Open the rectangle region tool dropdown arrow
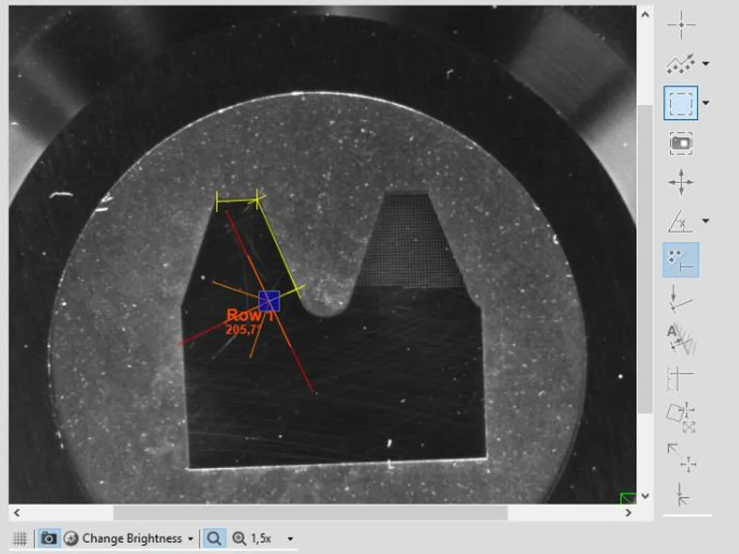The image size is (739, 554). coord(706,102)
